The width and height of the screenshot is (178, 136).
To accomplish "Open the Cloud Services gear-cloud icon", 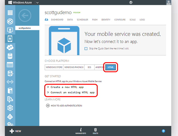I will pyautogui.click(x=10, y=48).
